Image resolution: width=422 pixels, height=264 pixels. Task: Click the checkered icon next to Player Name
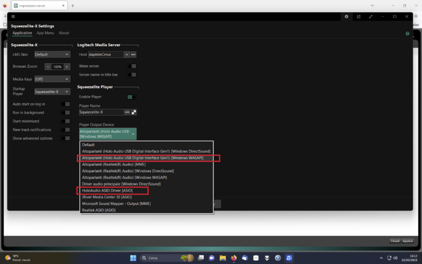coord(134,112)
